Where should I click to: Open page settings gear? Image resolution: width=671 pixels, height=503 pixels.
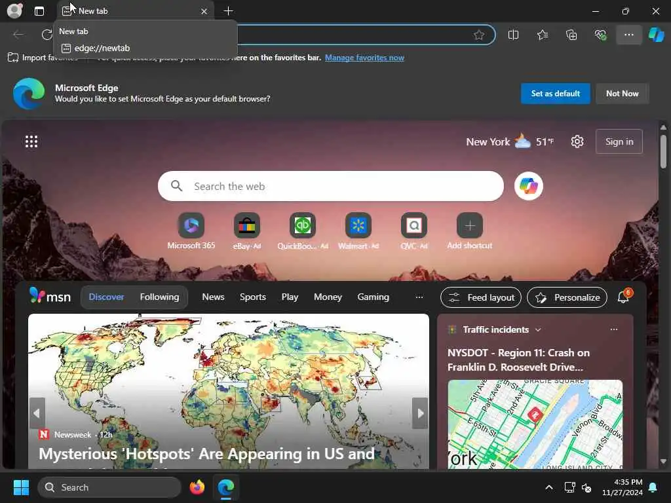(x=577, y=141)
